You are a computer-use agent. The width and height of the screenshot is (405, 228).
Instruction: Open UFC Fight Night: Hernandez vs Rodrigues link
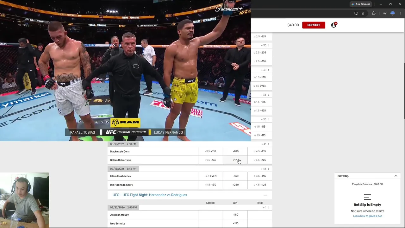(150, 195)
